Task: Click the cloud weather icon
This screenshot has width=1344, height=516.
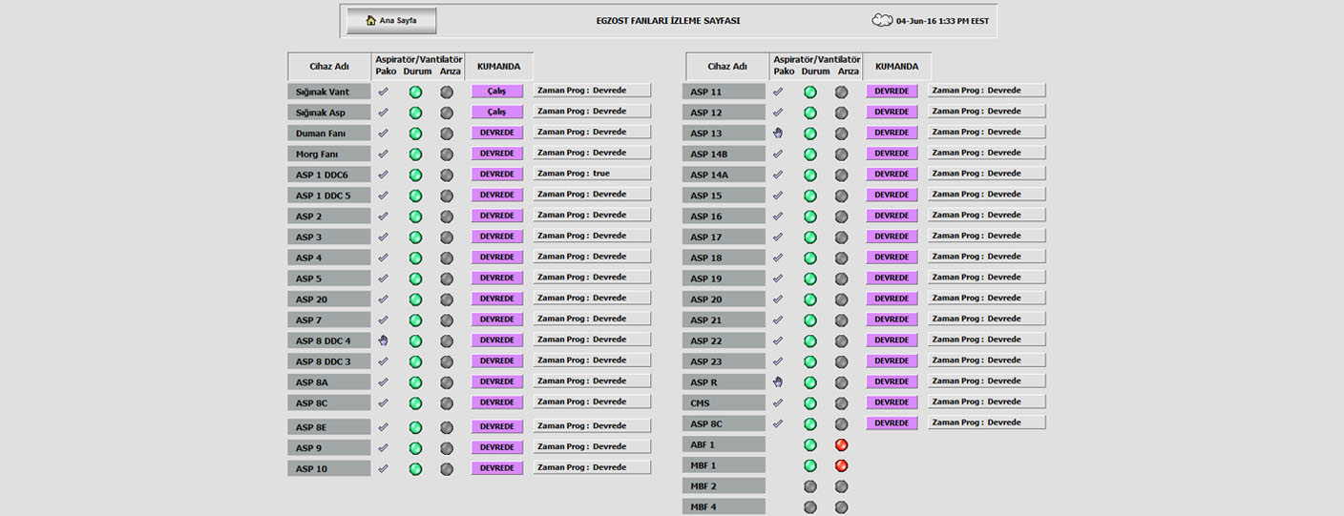Action: tap(881, 20)
